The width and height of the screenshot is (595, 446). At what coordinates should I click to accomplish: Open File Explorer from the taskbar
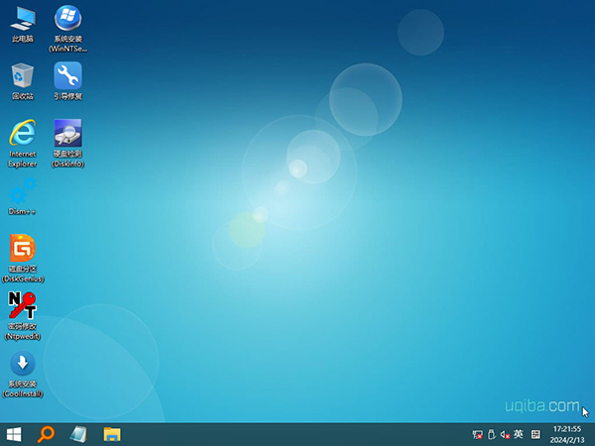tap(112, 434)
